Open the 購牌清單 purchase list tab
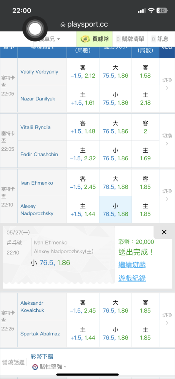The image size is (175, 379). tap(130, 39)
